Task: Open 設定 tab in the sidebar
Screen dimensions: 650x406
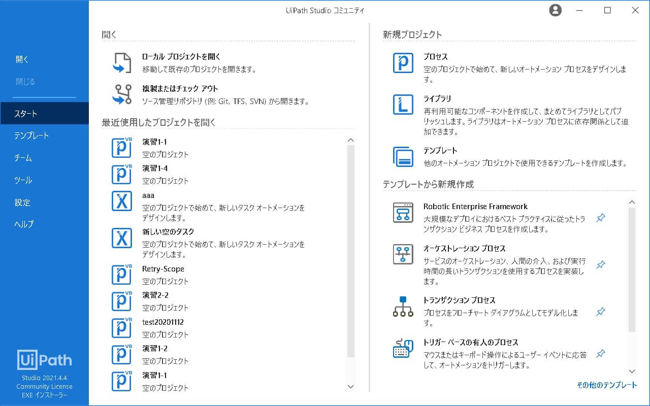Action: (44, 202)
